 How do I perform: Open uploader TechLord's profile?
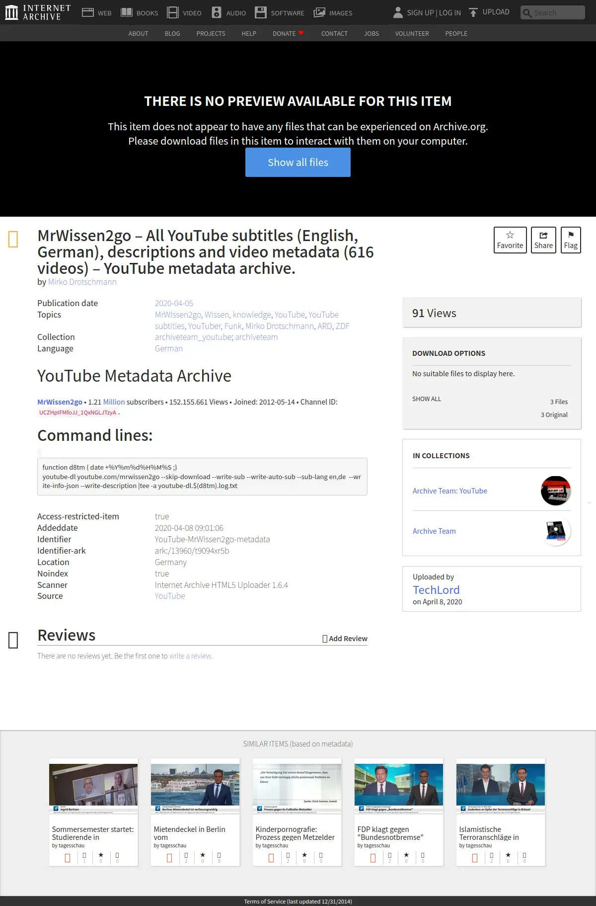[436, 590]
